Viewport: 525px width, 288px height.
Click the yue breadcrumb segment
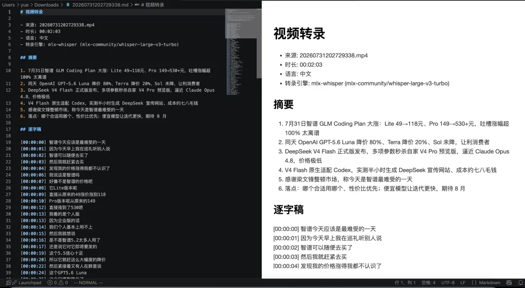click(24, 5)
